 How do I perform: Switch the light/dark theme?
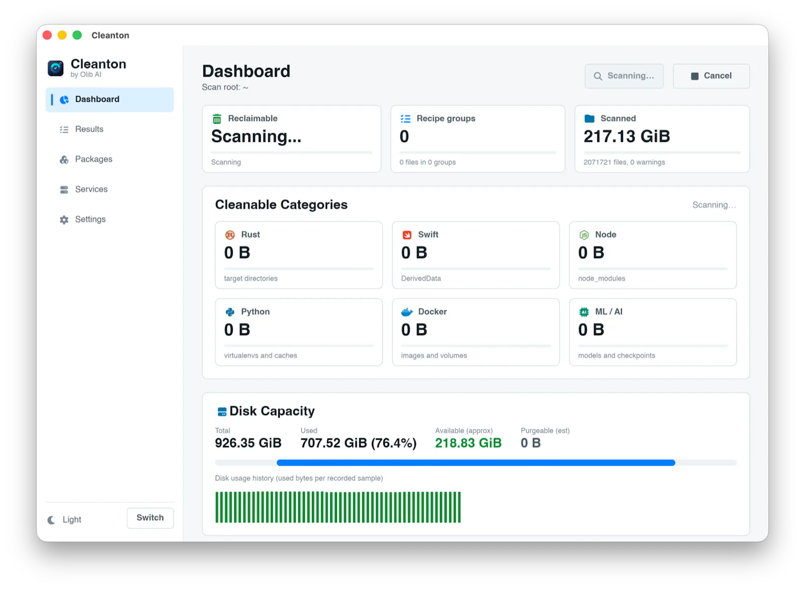pyautogui.click(x=150, y=518)
